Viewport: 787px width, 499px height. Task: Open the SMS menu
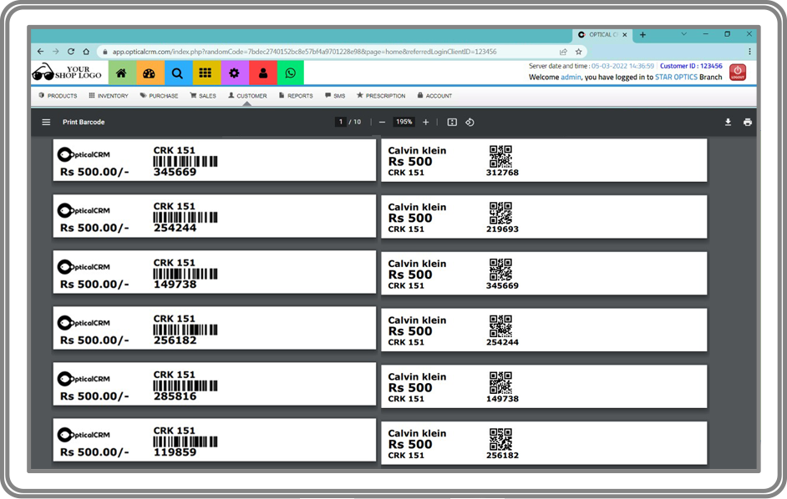pos(335,95)
